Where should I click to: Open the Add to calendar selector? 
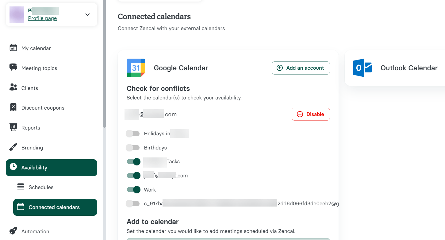(x=228, y=239)
